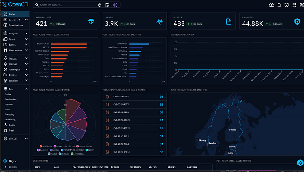The image size is (304, 172).
Task: Toggle Stuxnet legend entry
Action: point(53,154)
